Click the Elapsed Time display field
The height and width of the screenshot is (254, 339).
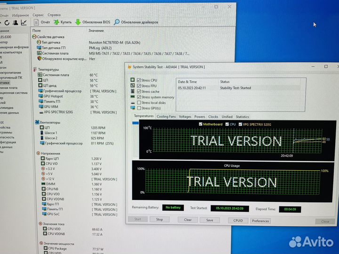point(290,209)
